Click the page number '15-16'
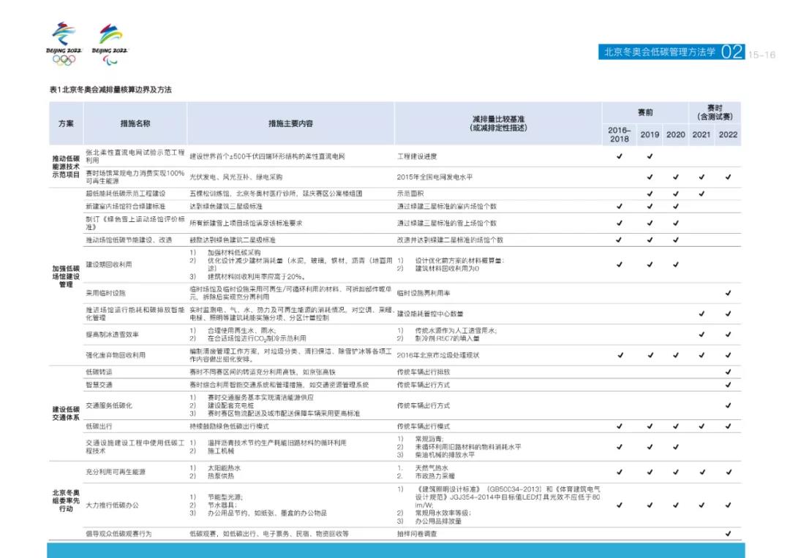This screenshot has height=558, width=790. 761,55
